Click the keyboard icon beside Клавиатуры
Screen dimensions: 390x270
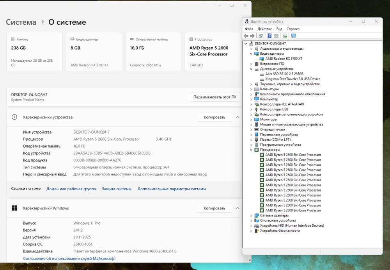pos(257,89)
